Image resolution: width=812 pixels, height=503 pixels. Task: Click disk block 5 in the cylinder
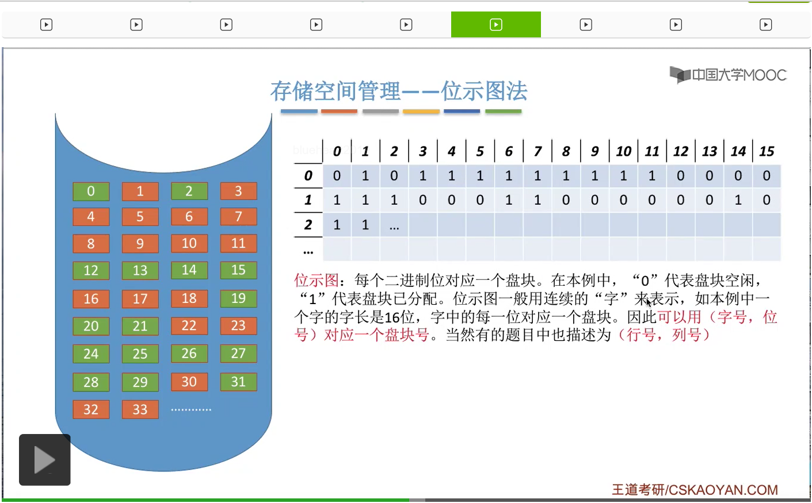coord(140,217)
